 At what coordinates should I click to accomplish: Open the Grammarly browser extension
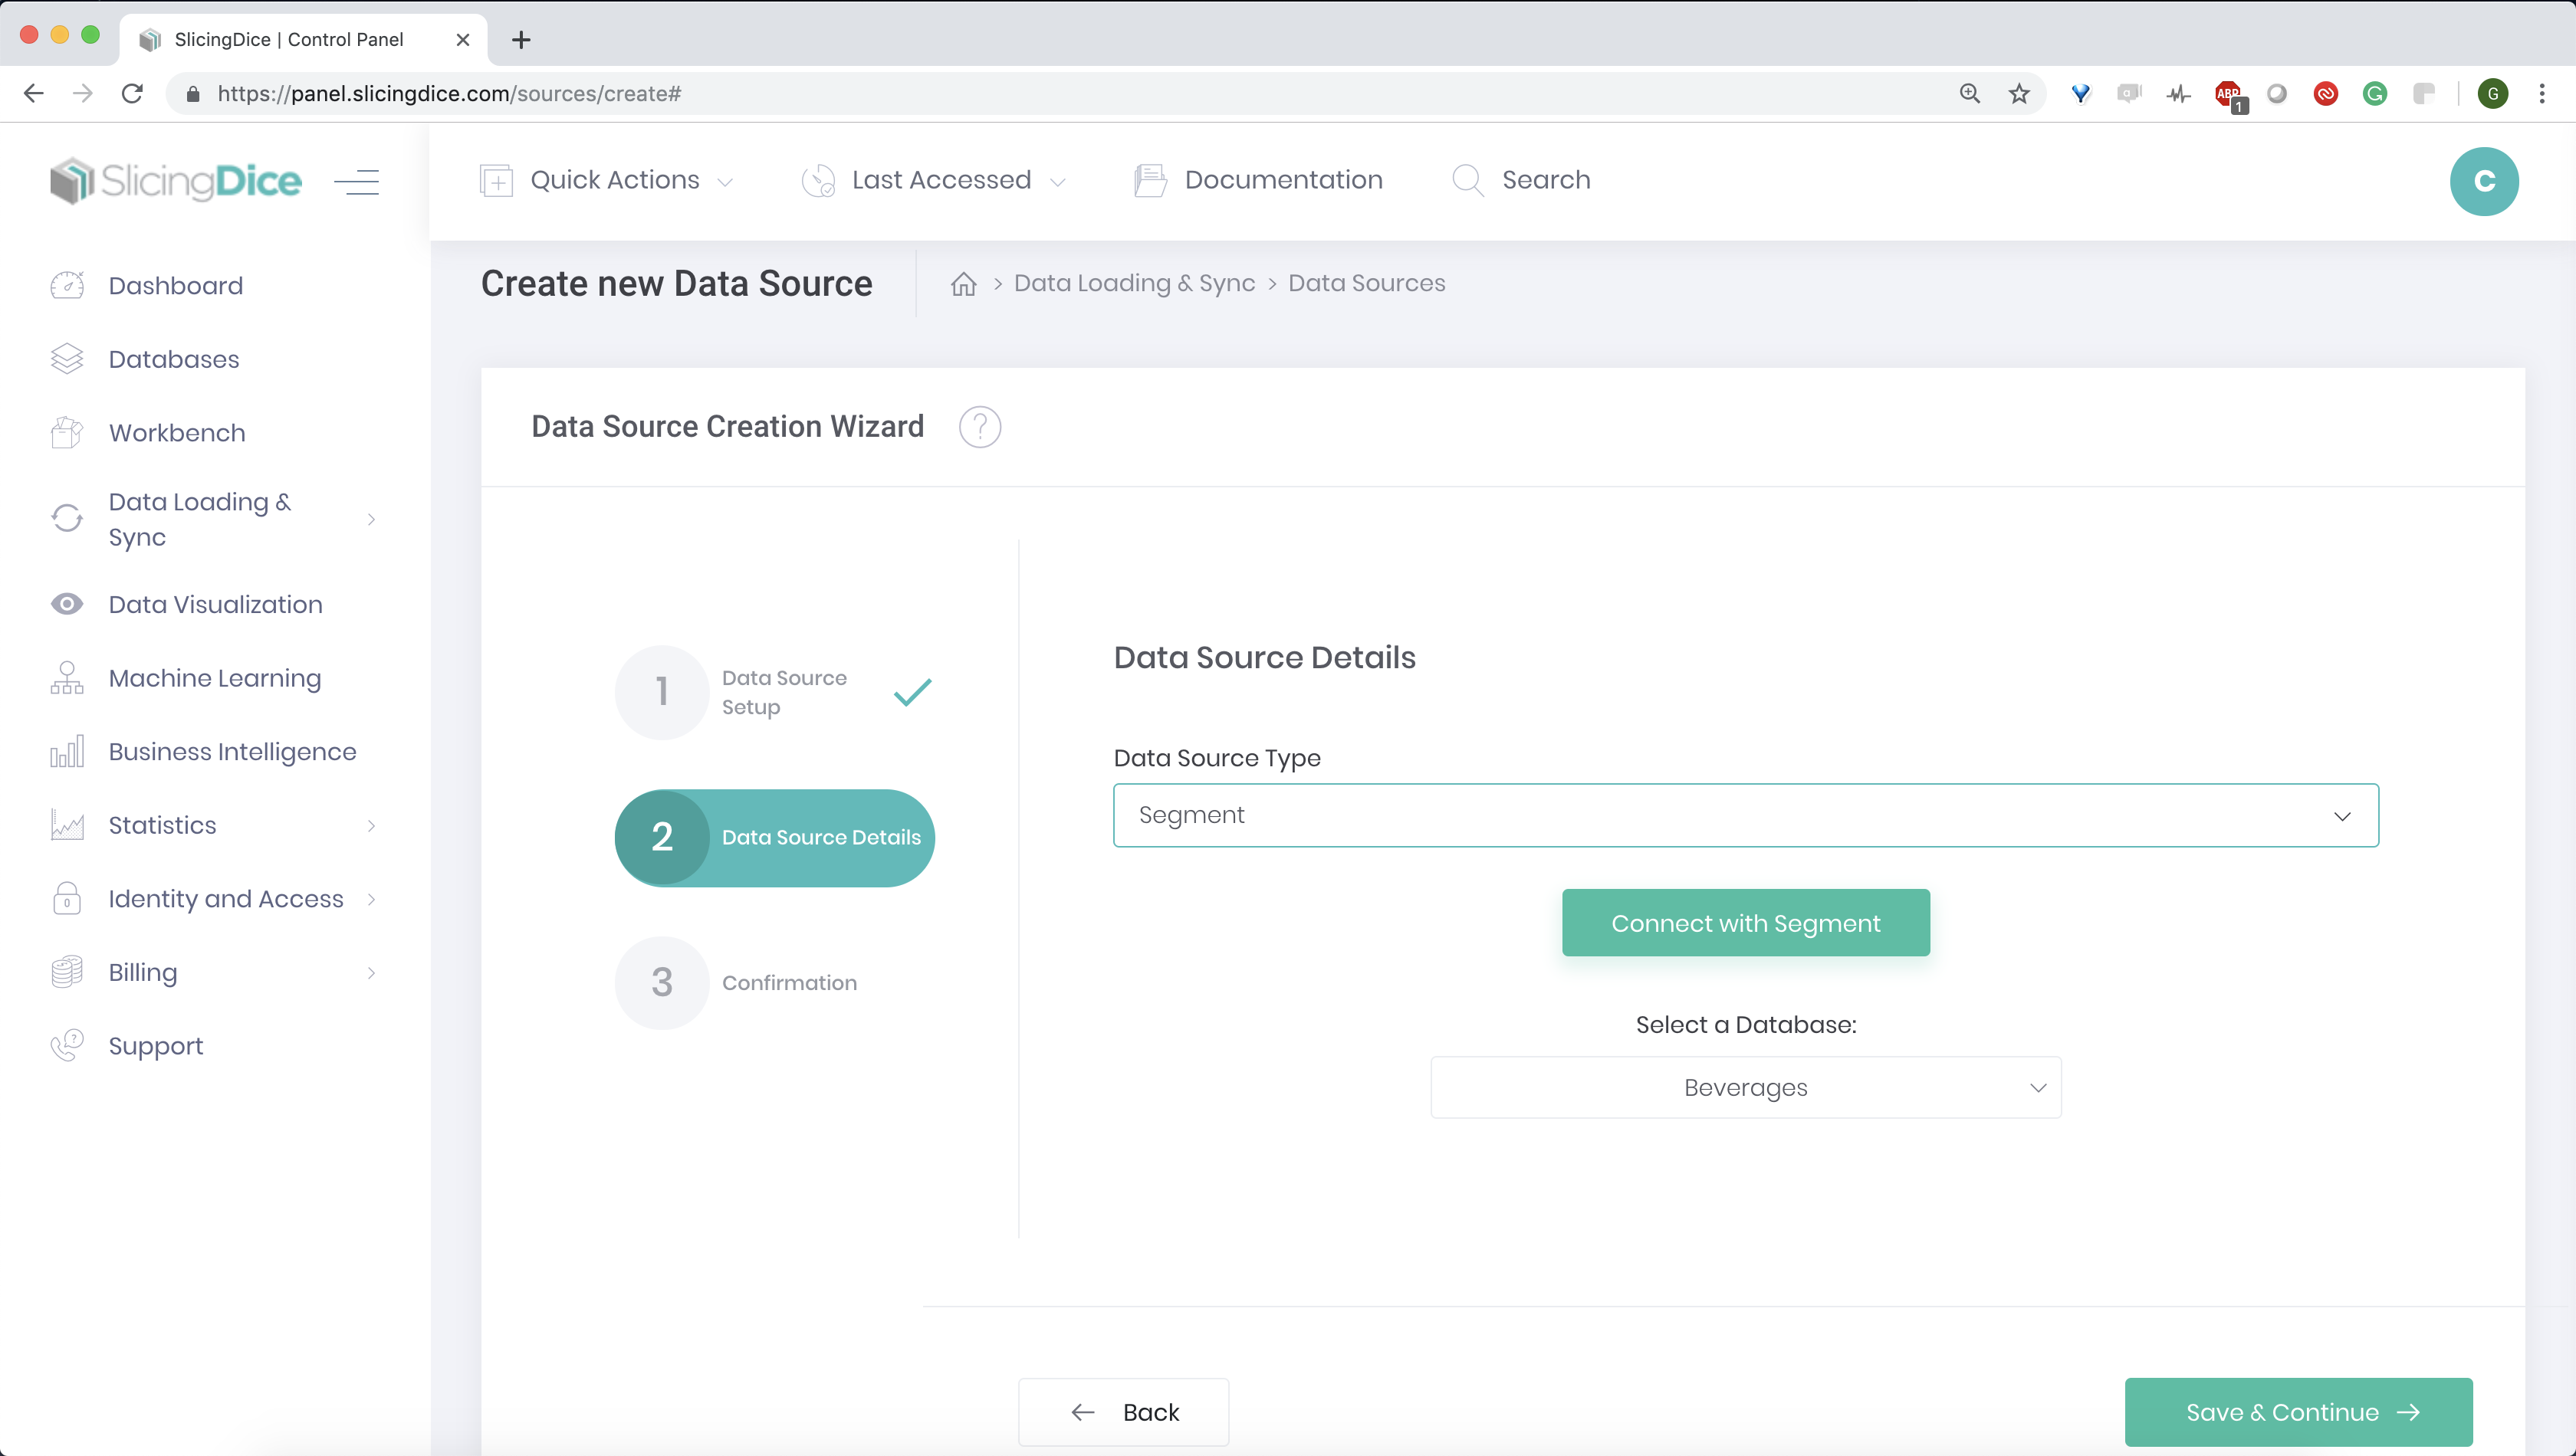2376,93
